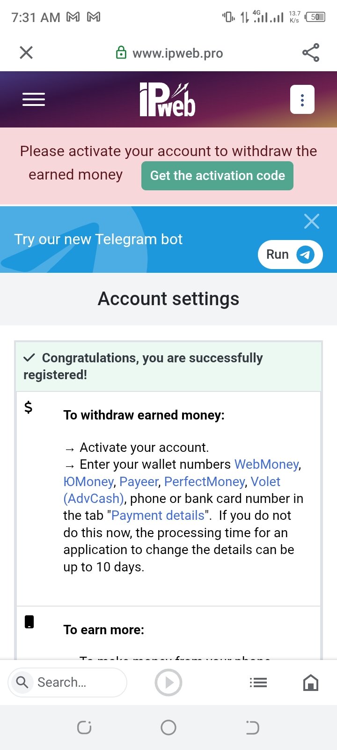Tap the Android back navigation button
The width and height of the screenshot is (337, 750).
click(252, 727)
